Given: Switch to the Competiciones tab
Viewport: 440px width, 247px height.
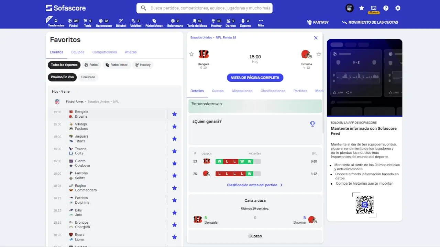Looking at the screenshot, I should coord(104,52).
